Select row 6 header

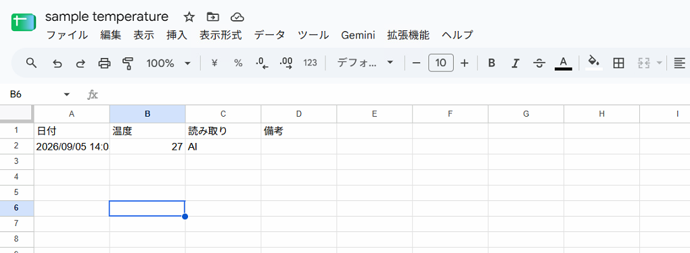(17, 208)
